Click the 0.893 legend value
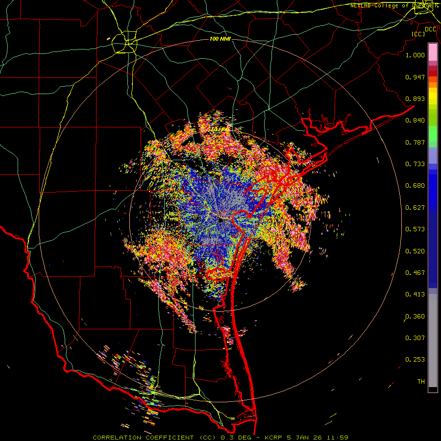 pyautogui.click(x=415, y=98)
